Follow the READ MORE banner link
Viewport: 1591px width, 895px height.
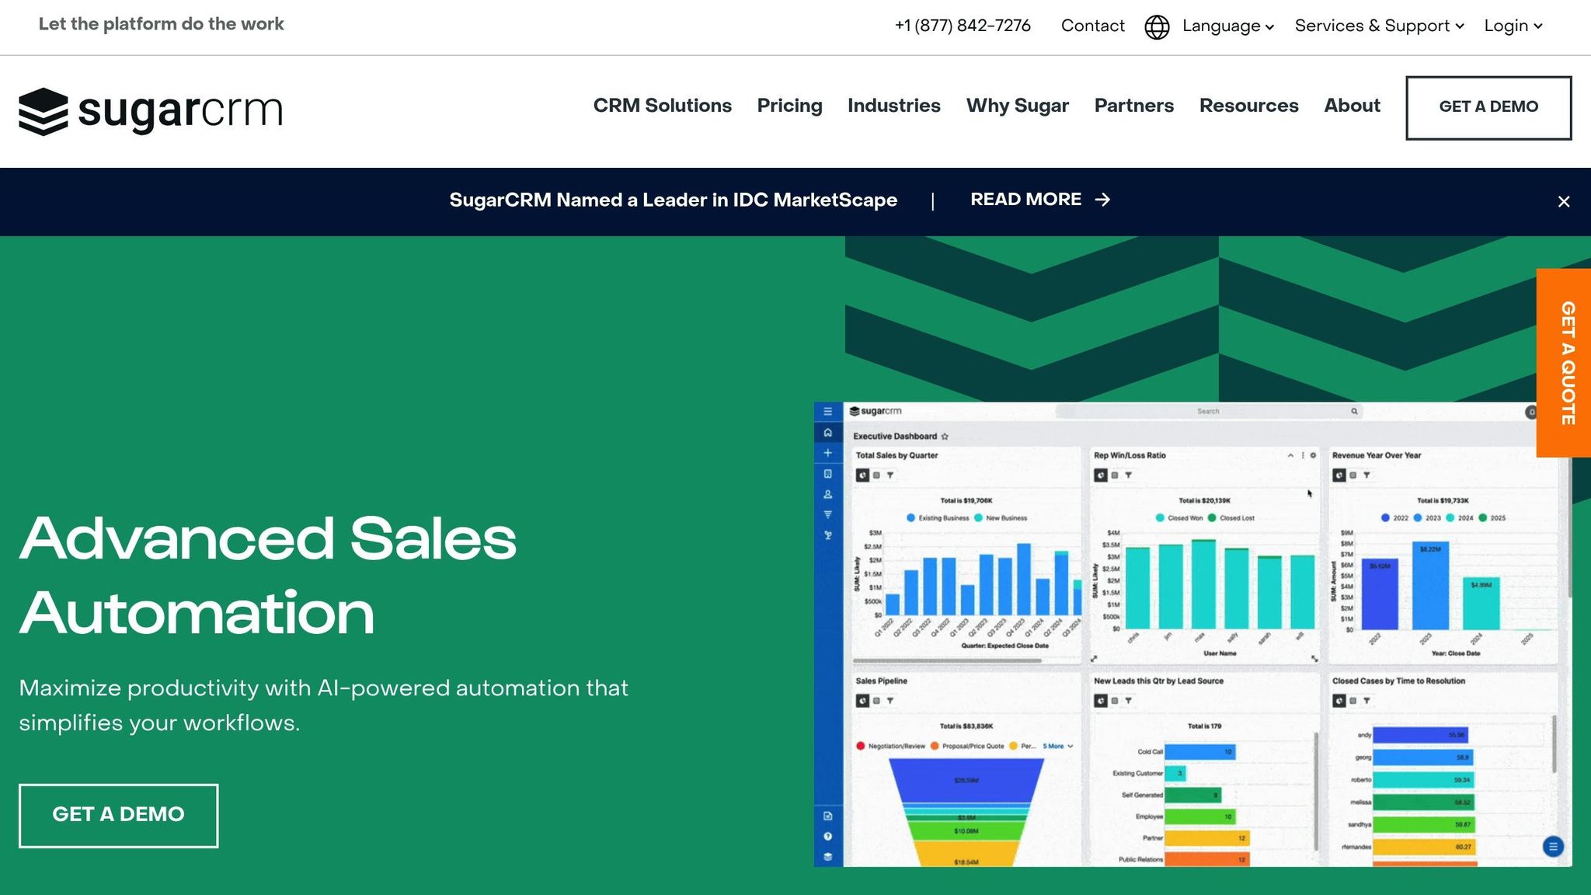coord(1041,200)
